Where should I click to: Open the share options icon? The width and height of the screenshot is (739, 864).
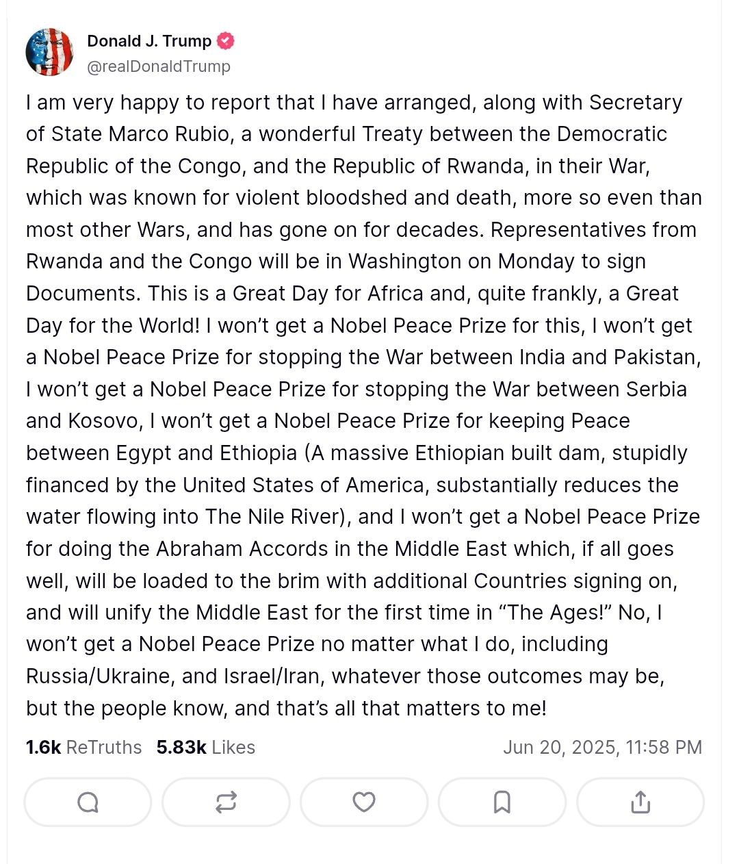(640, 802)
